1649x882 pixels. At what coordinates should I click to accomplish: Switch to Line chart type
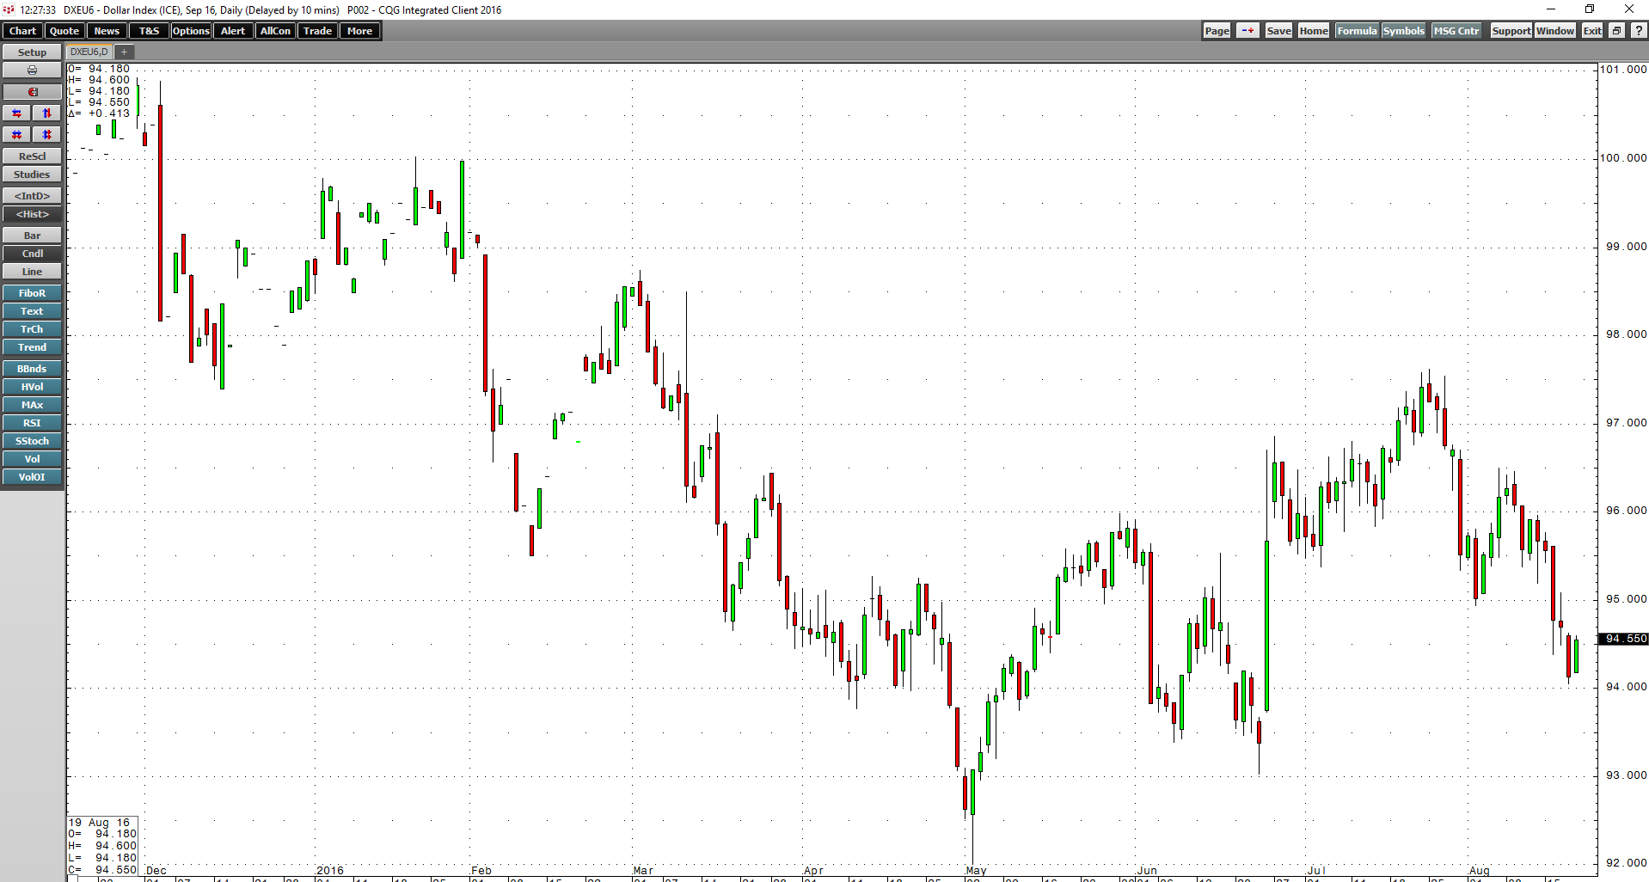(x=32, y=272)
